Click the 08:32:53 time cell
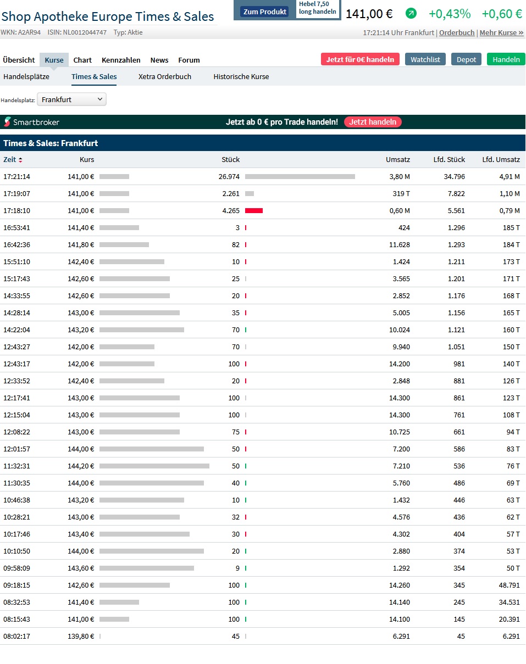This screenshot has height=664, width=526. [16, 602]
